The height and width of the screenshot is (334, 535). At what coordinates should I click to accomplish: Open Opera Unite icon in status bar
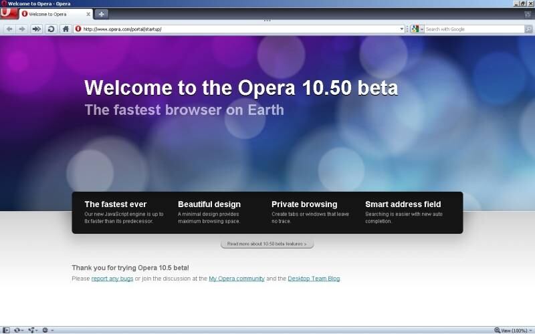(32, 330)
